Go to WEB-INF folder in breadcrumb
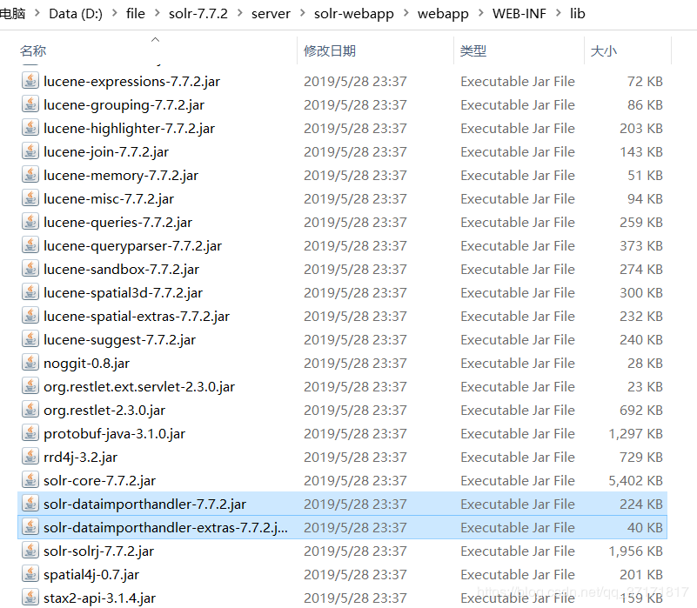 519,14
